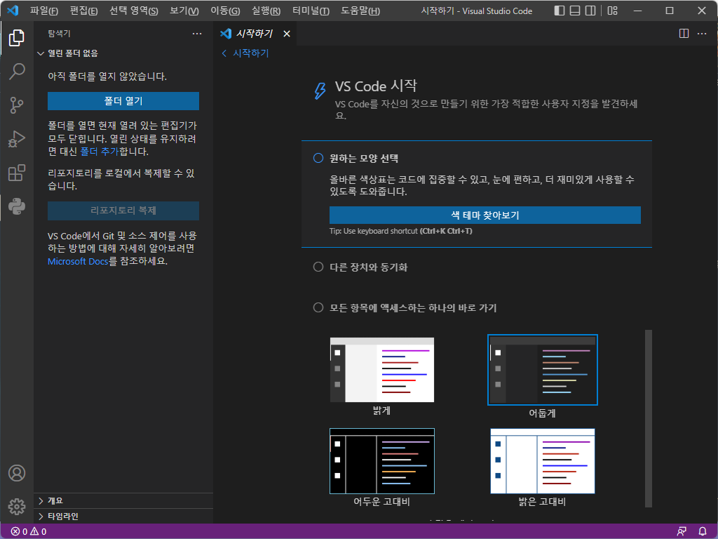This screenshot has height=539, width=718.
Task: Open the 폴더 추가 link
Action: (x=100, y=152)
